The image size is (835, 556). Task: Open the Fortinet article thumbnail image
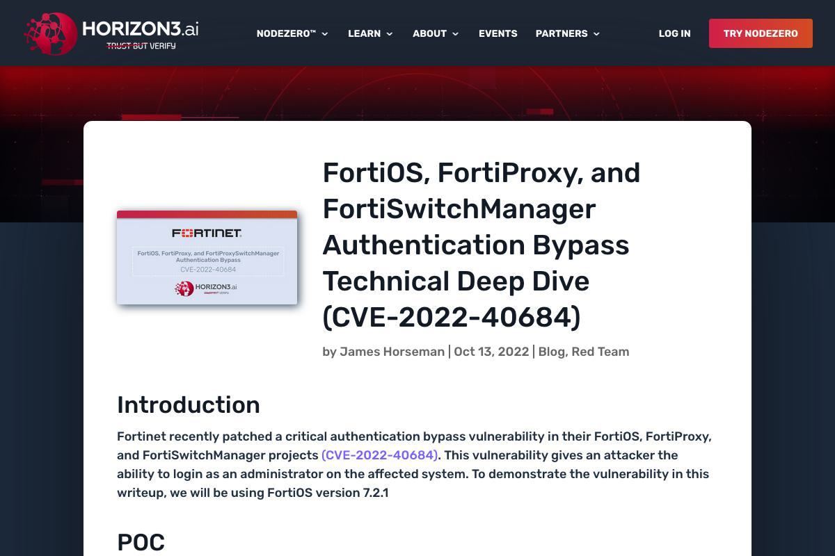(207, 257)
